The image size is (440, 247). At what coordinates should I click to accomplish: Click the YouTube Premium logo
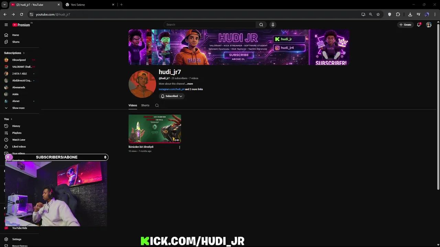[x=22, y=25]
